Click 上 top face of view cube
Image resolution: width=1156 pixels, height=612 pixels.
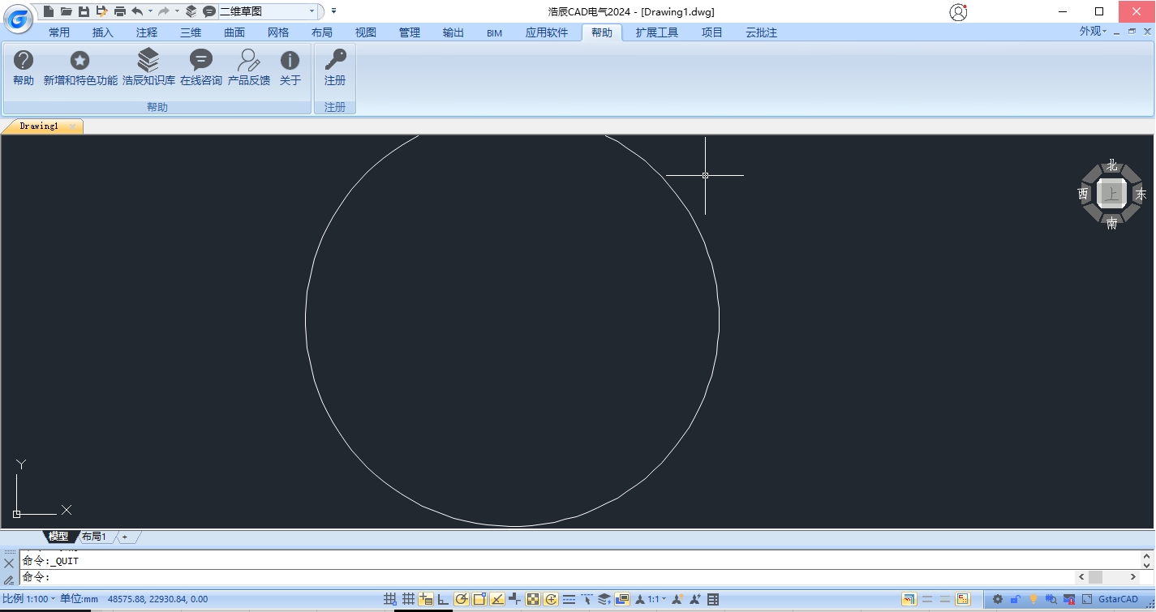click(1111, 194)
